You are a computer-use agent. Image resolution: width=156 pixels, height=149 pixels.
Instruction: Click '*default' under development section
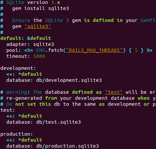[x=30, y=74]
